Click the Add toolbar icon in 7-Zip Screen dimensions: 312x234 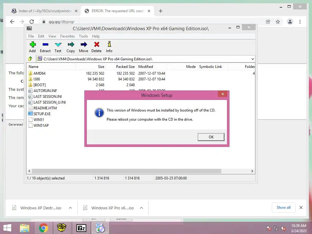click(x=32, y=47)
